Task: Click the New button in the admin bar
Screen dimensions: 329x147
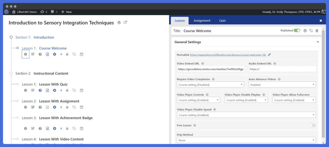Action: 66,12
